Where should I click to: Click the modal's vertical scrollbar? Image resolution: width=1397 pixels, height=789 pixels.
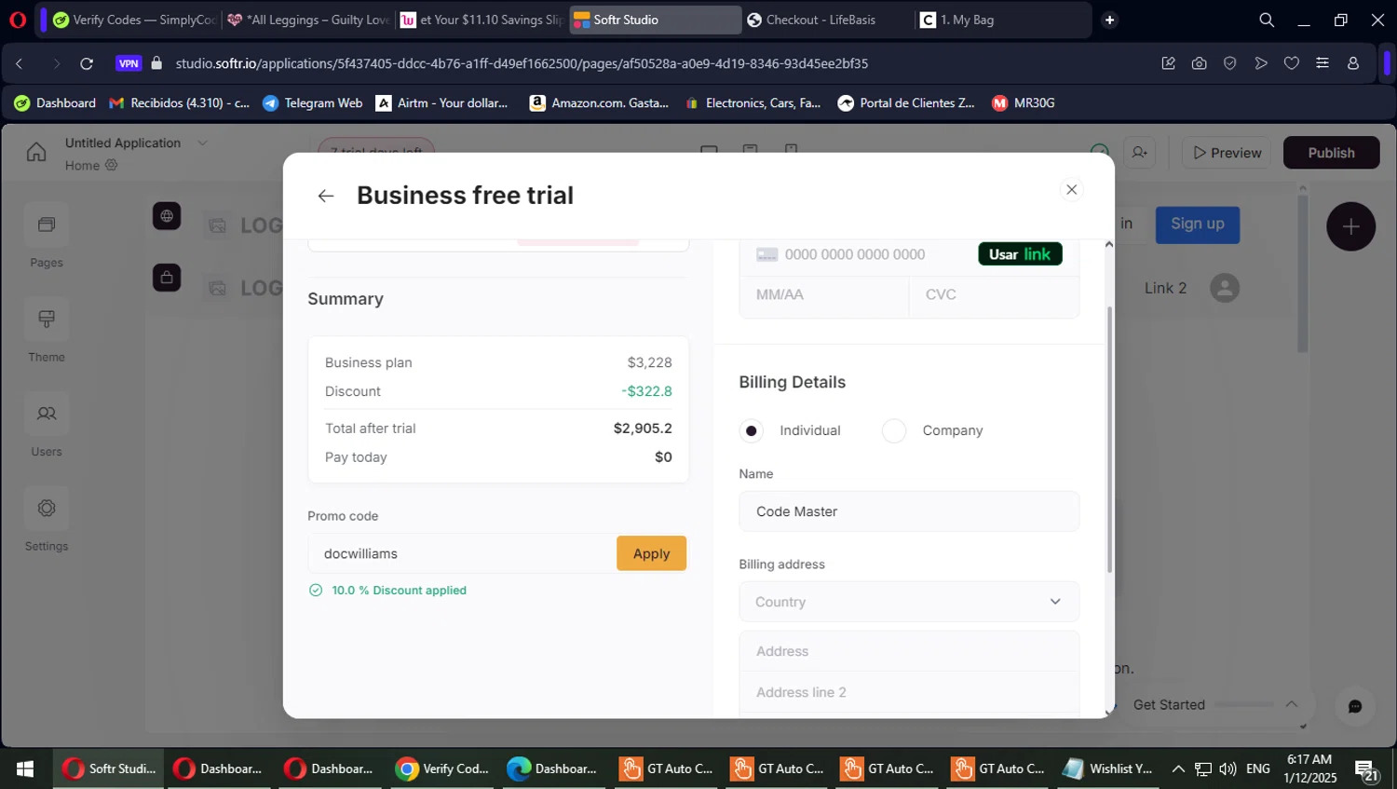coord(1109,439)
